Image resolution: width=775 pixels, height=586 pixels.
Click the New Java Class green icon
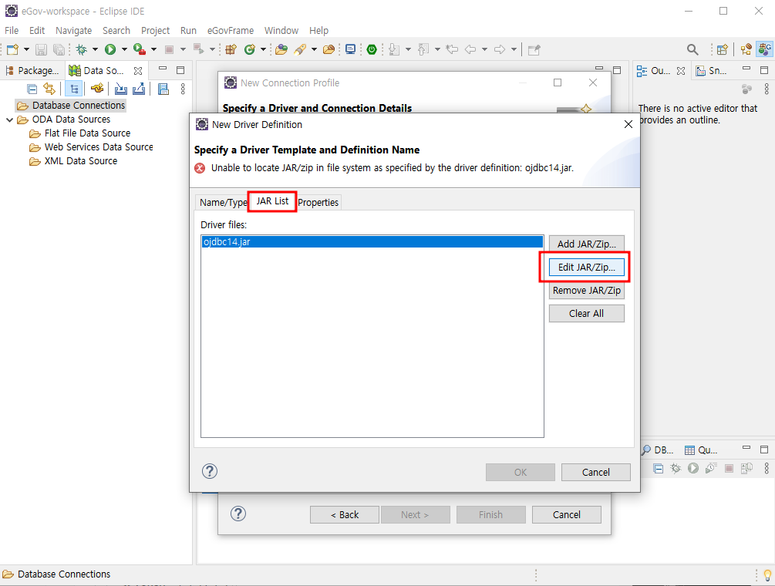pyautogui.click(x=250, y=49)
